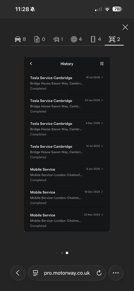Open the 4 Dec 2025 Tesla Service Cambridge entry
The width and height of the screenshot is (134, 291).
pos(67,129)
